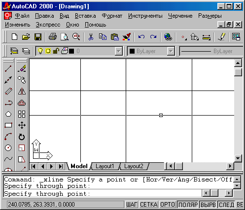Toggle ВЫРВ object snap
Screen dimensions: 245x210
[208, 205]
